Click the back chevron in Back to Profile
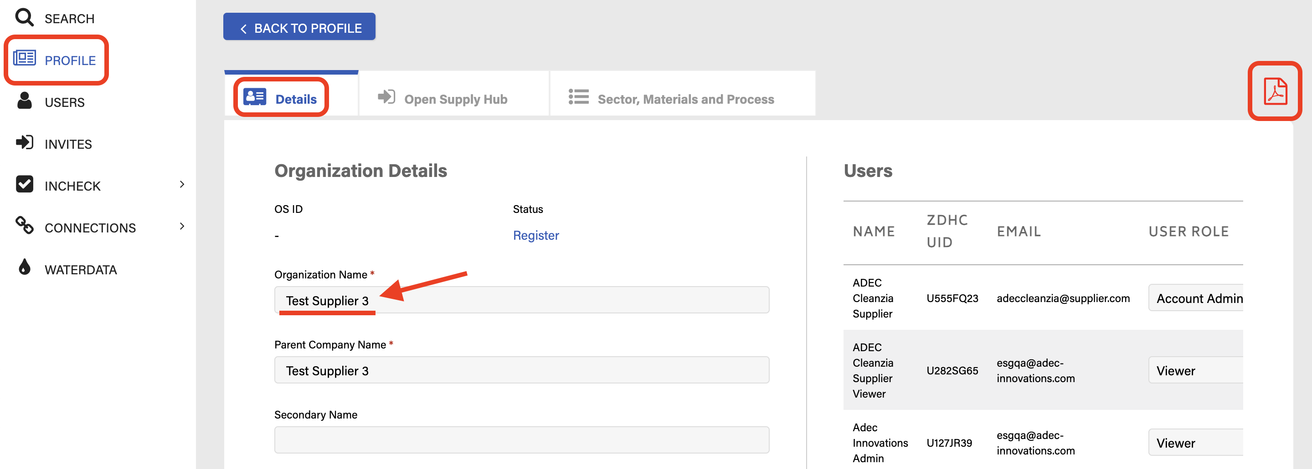This screenshot has height=469, width=1312. pyautogui.click(x=243, y=29)
